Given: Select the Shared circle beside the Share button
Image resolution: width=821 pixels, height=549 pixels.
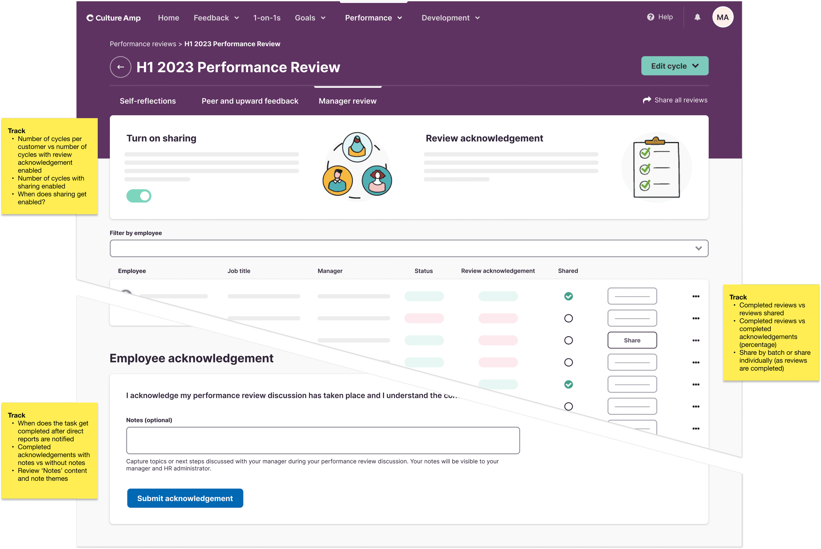Looking at the screenshot, I should pos(568,340).
